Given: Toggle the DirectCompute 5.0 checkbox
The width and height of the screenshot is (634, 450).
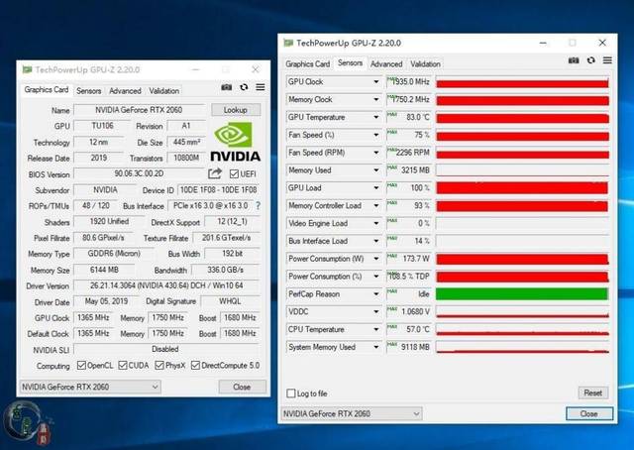Looking at the screenshot, I should click(x=195, y=366).
